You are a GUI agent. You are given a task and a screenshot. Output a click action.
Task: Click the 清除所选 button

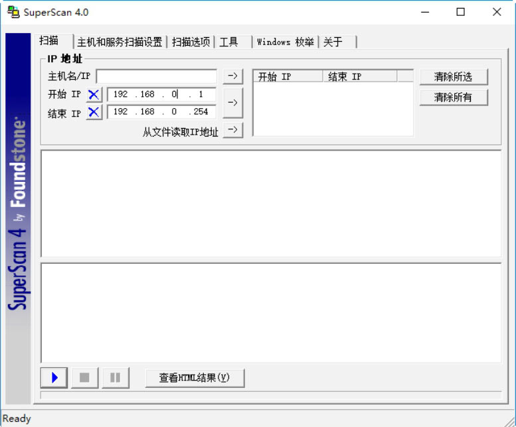click(x=454, y=77)
